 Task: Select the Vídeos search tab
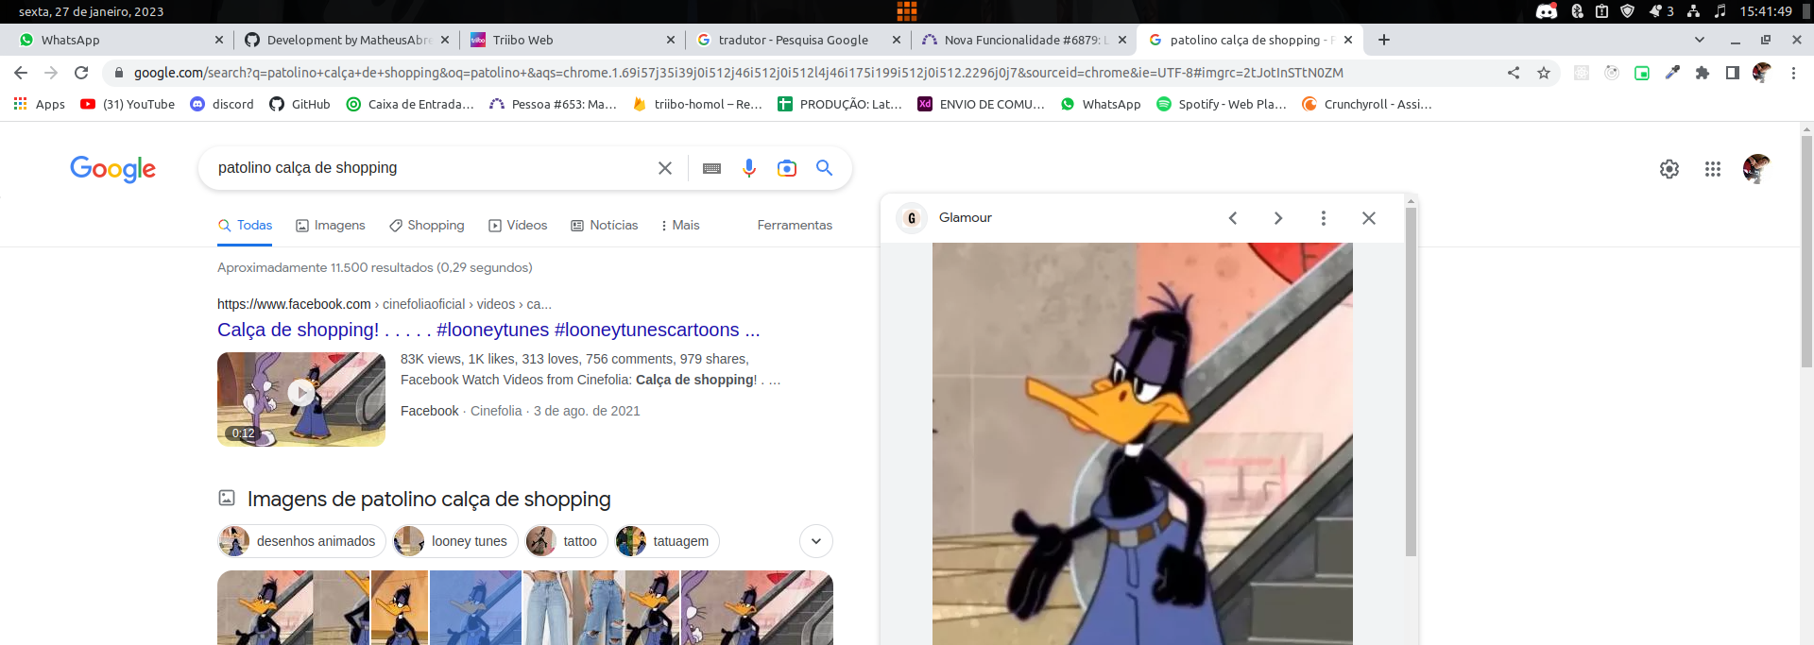click(x=518, y=225)
